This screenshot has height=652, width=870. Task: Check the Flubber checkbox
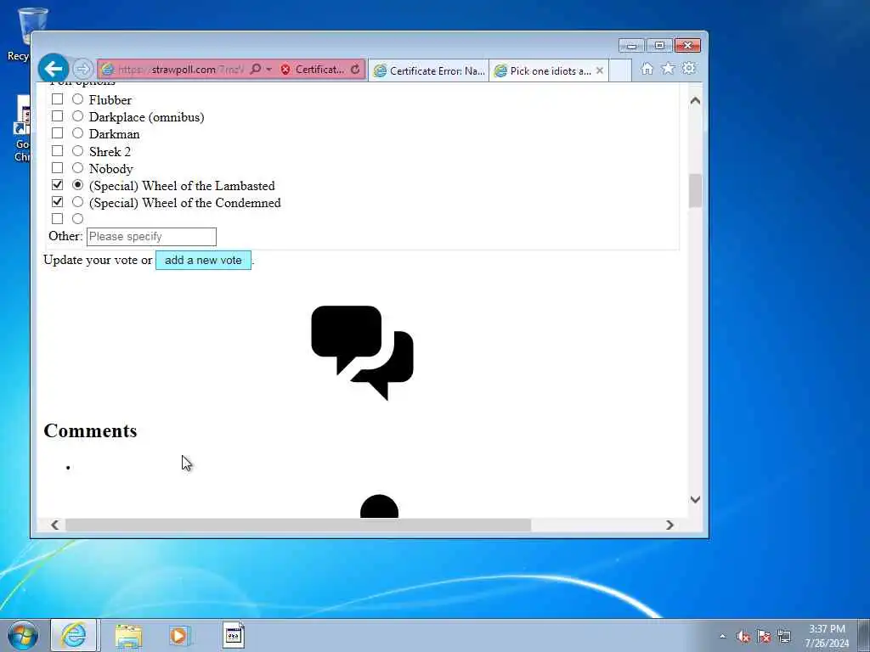pyautogui.click(x=57, y=99)
